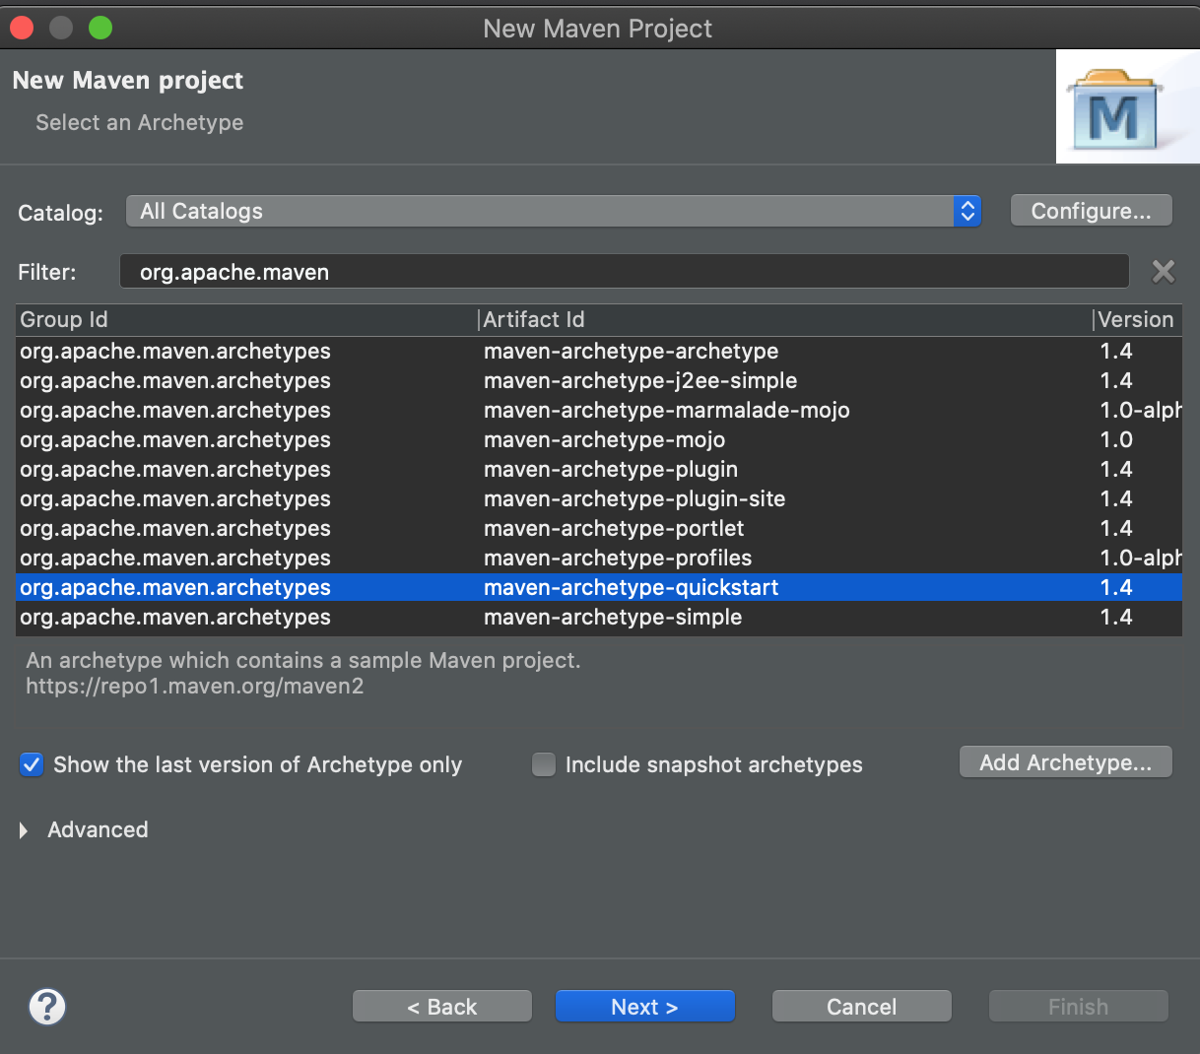Viewport: 1200px width, 1054px height.
Task: Sort by the Artifact Id column header
Action: pos(785,319)
